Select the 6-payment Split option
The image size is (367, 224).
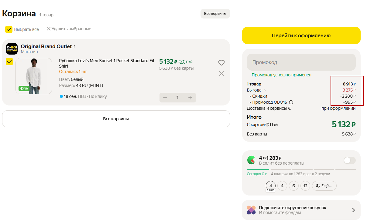pyautogui.click(x=294, y=186)
